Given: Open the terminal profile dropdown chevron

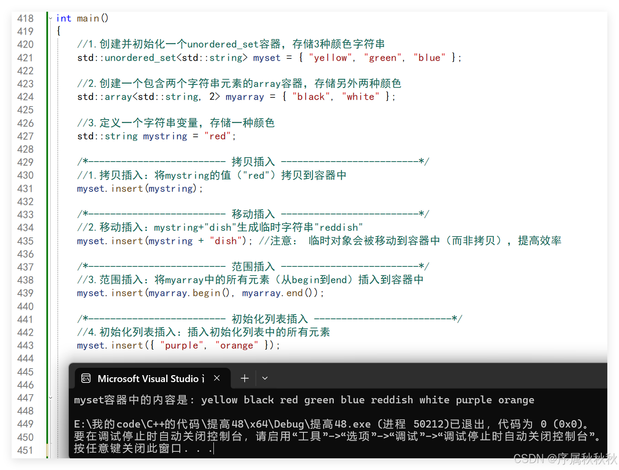Looking at the screenshot, I should point(265,378).
